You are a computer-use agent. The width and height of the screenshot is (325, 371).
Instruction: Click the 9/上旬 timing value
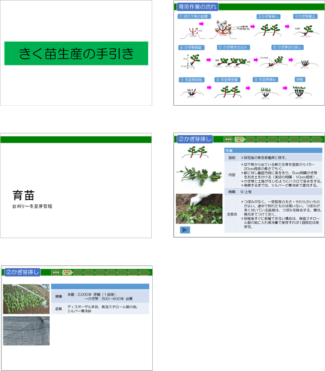point(246,192)
